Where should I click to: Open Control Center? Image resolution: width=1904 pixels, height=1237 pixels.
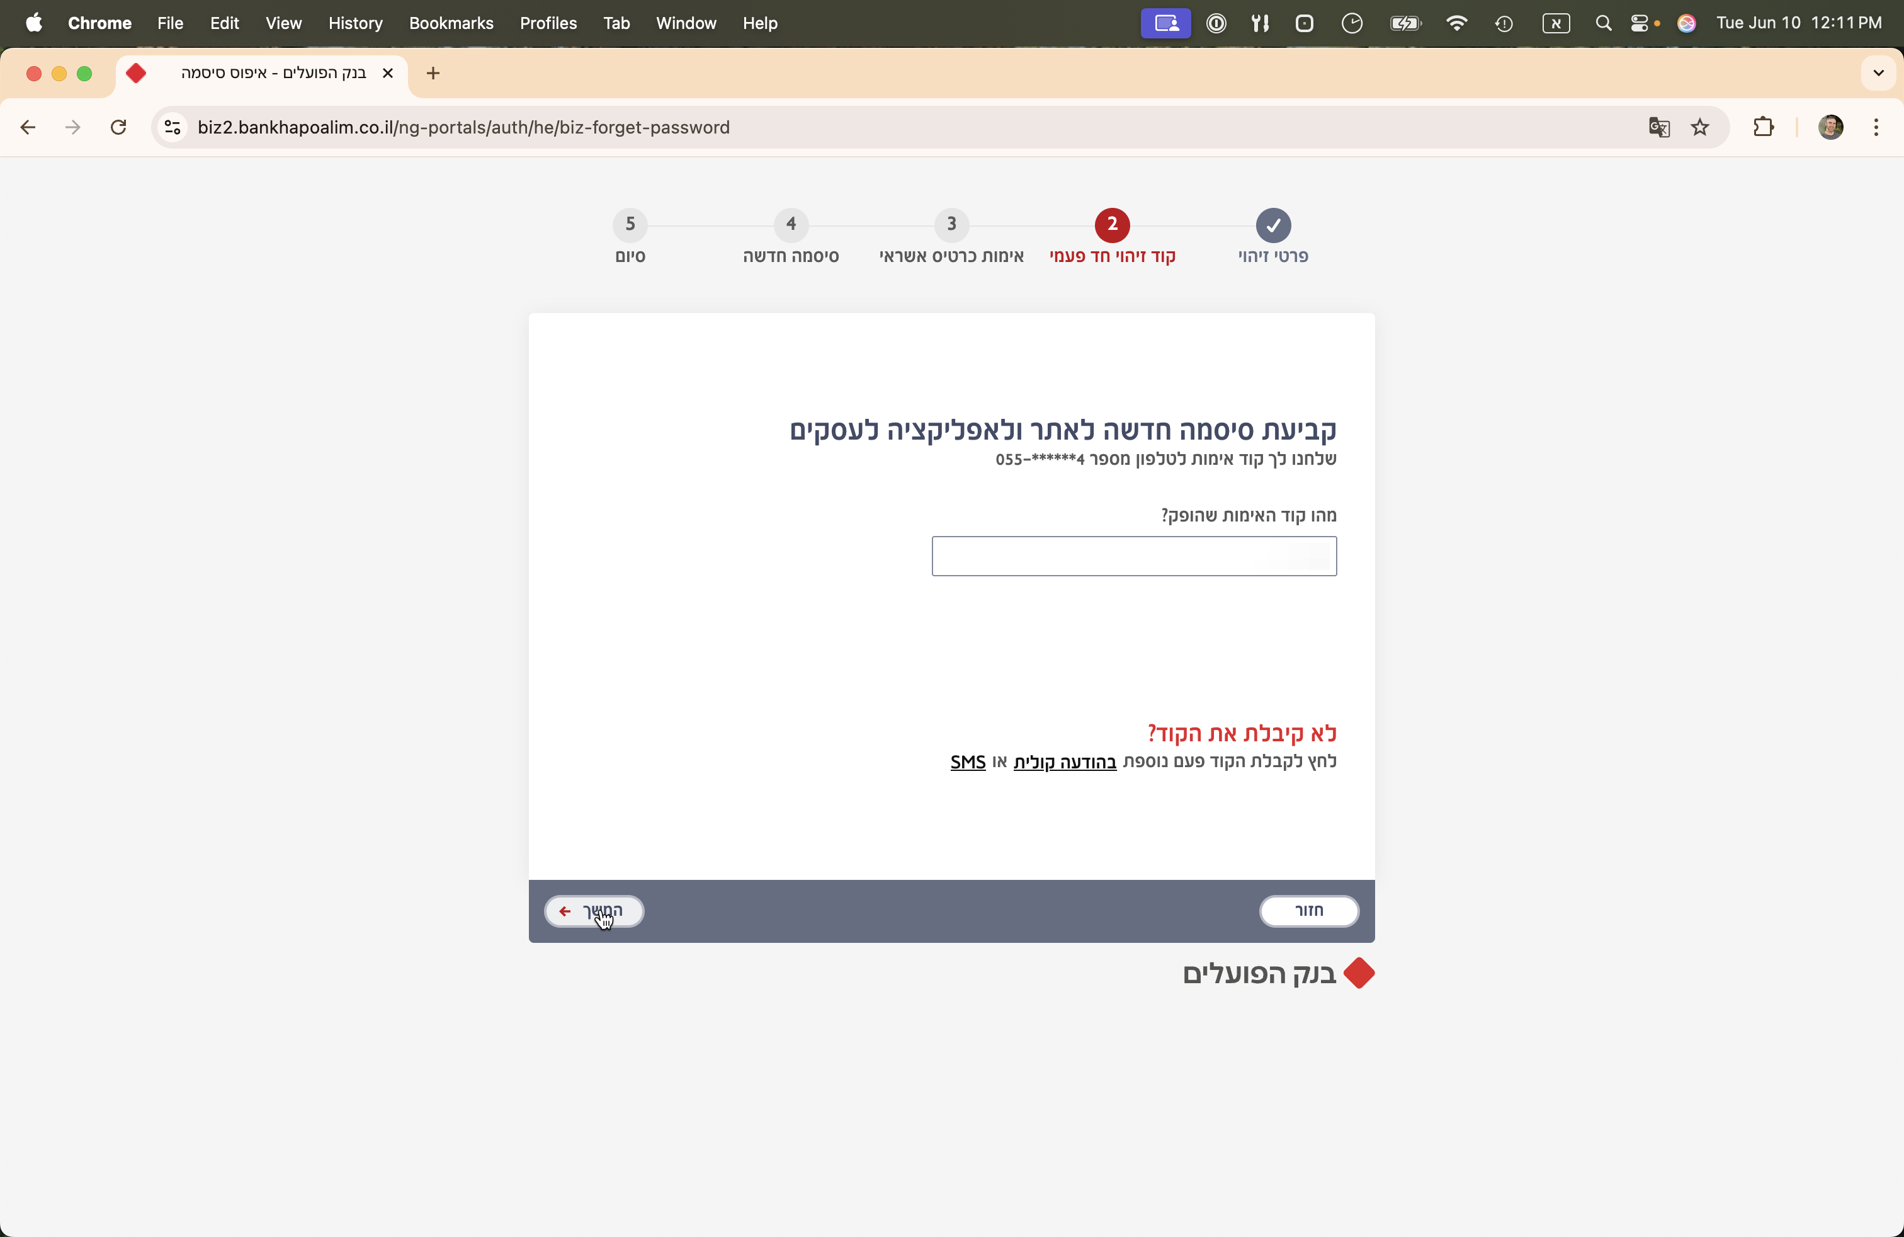pos(1639,23)
